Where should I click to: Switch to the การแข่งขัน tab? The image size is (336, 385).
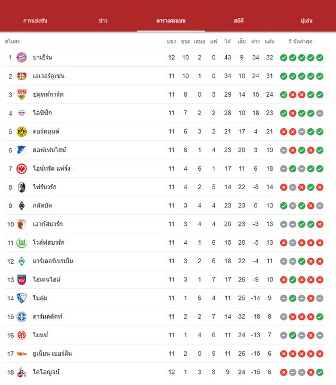tap(35, 20)
